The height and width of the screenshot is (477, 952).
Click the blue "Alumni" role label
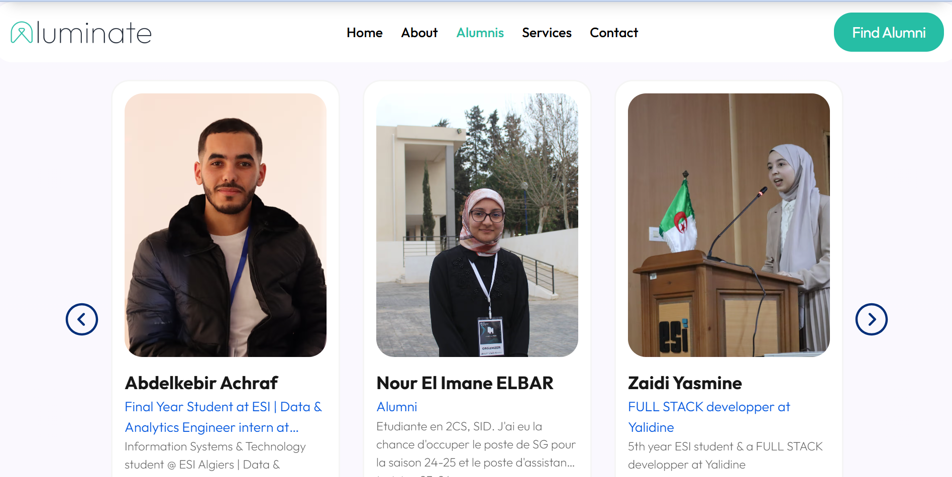[397, 407]
